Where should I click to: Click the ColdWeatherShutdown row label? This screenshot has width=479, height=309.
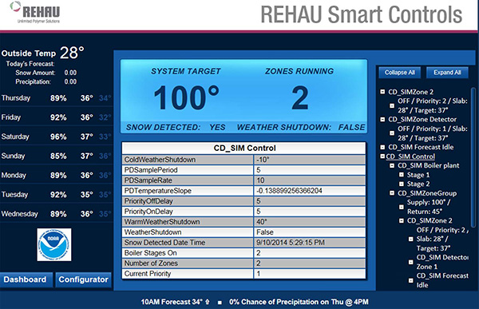click(x=160, y=160)
